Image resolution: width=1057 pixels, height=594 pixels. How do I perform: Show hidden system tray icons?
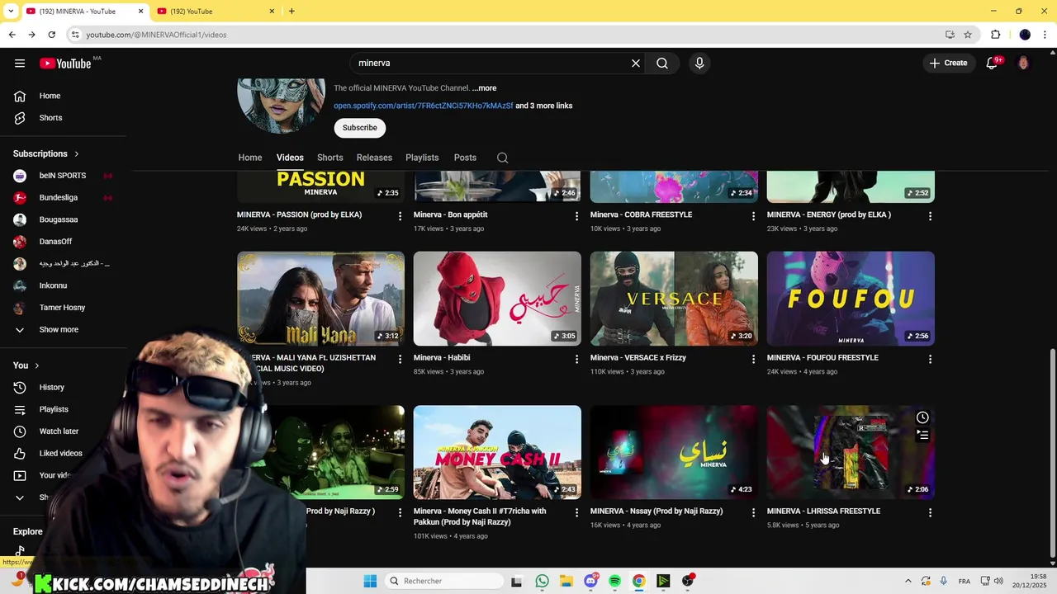click(x=908, y=581)
